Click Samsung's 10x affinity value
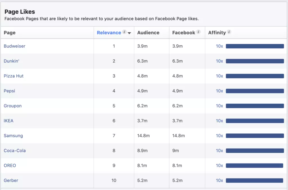 point(219,136)
